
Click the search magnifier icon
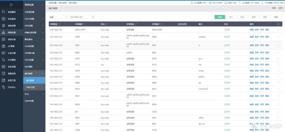[x=93, y=17]
